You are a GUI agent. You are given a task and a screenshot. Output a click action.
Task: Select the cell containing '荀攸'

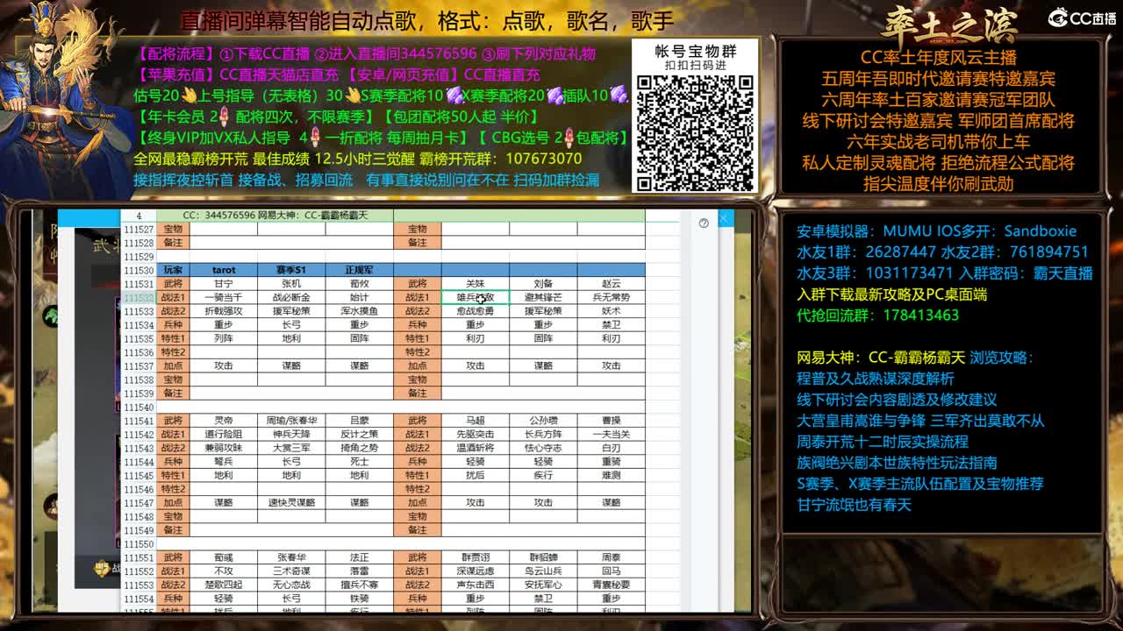[359, 284]
